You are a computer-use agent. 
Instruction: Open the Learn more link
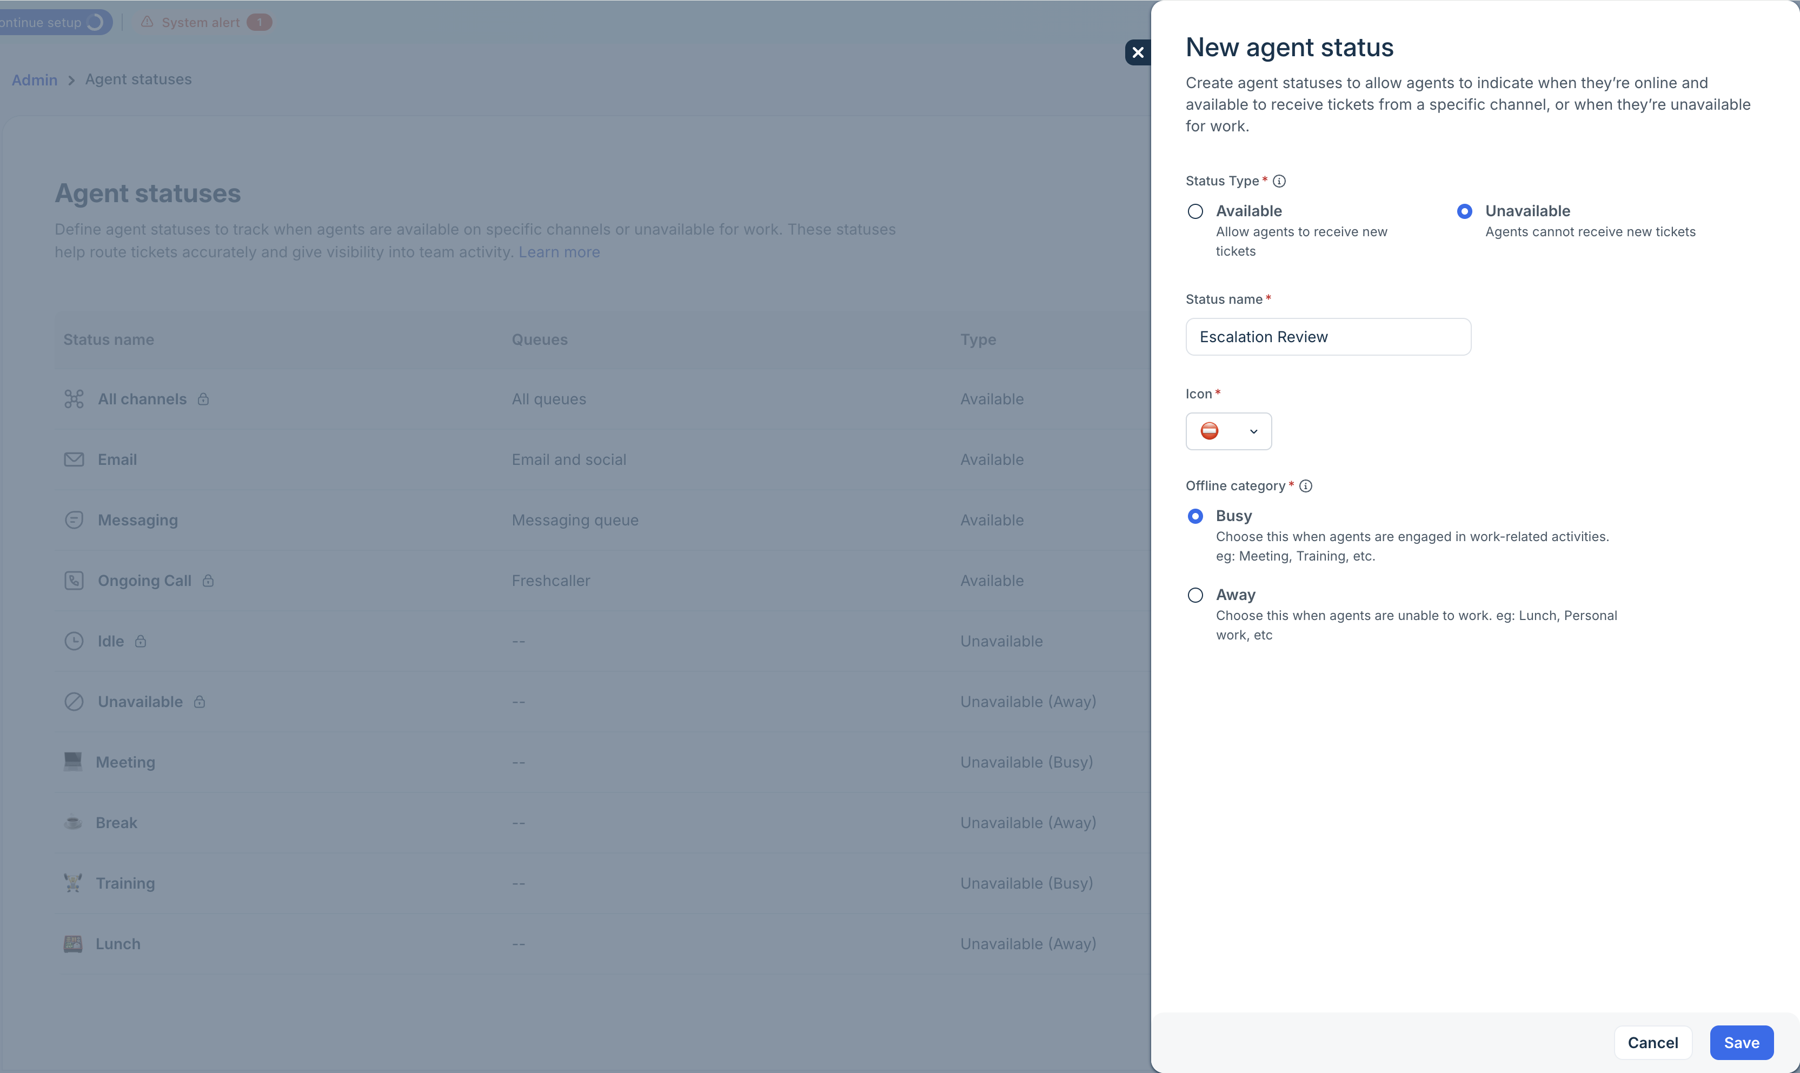click(x=559, y=252)
